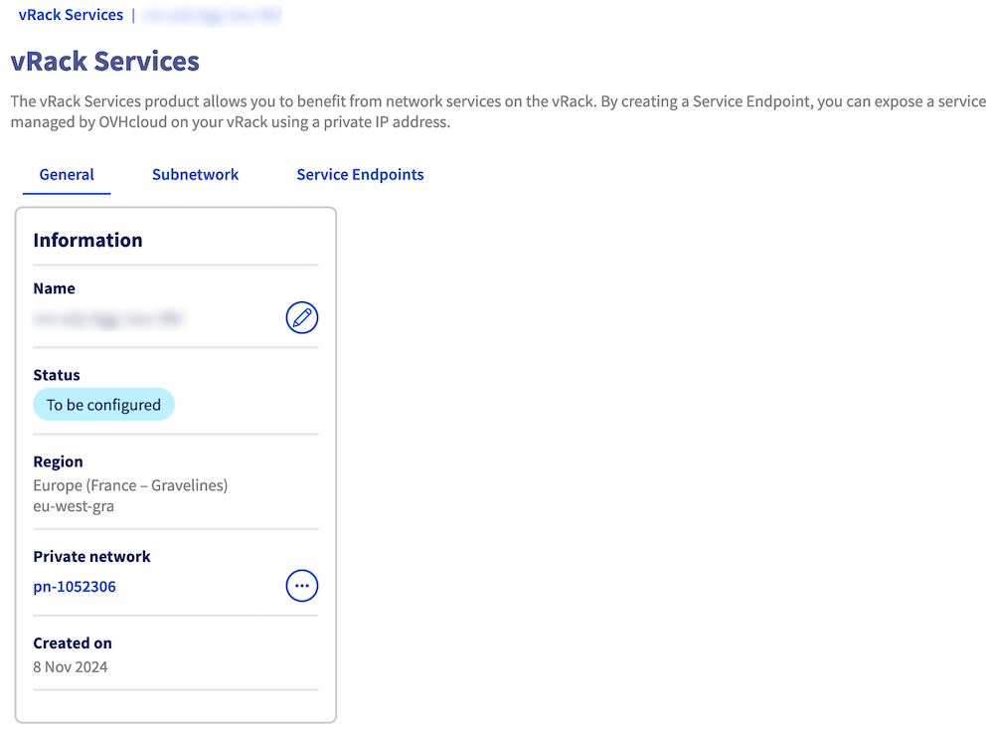Click the 'To be configured' status badge

click(103, 405)
